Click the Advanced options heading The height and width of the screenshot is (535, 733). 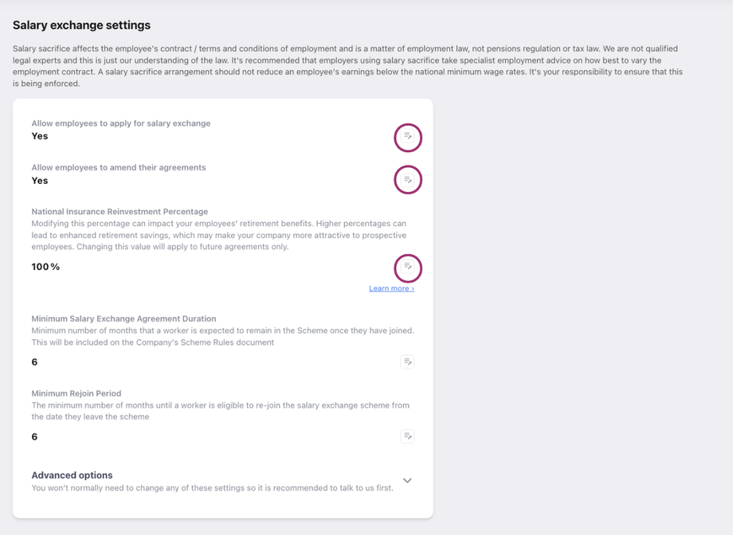(72, 475)
